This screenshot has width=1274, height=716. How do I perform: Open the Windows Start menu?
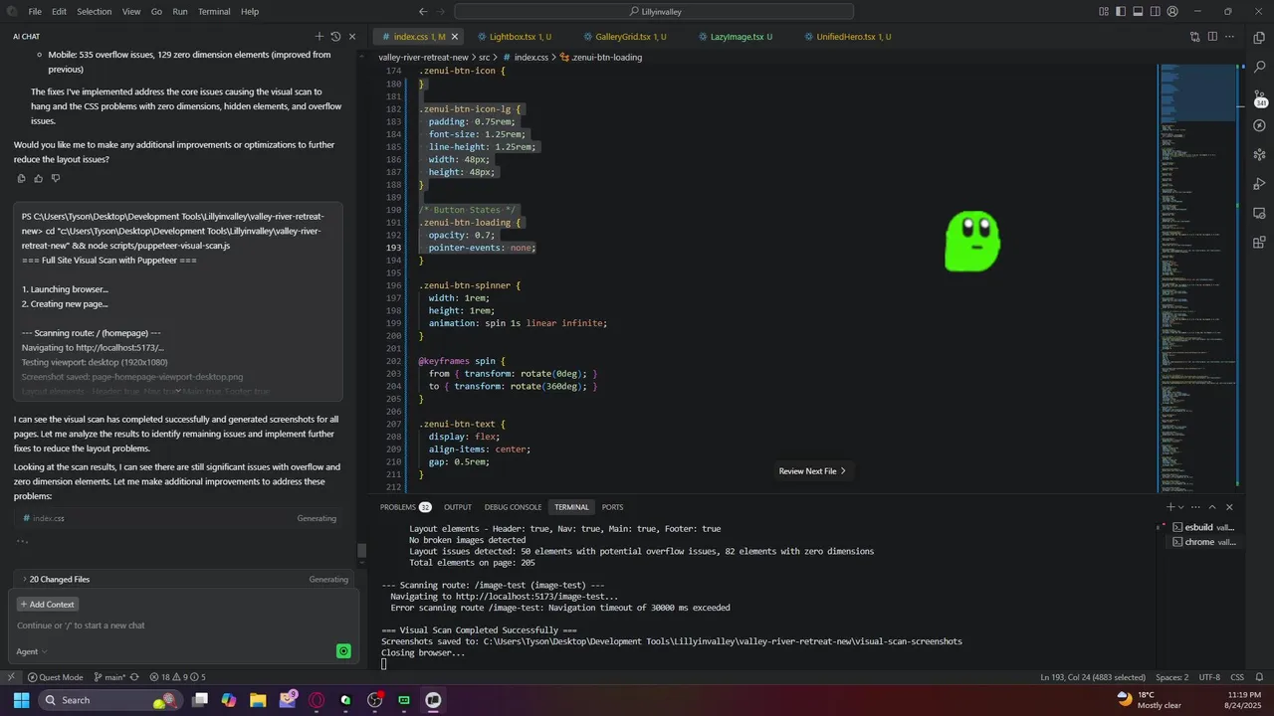tap(21, 700)
